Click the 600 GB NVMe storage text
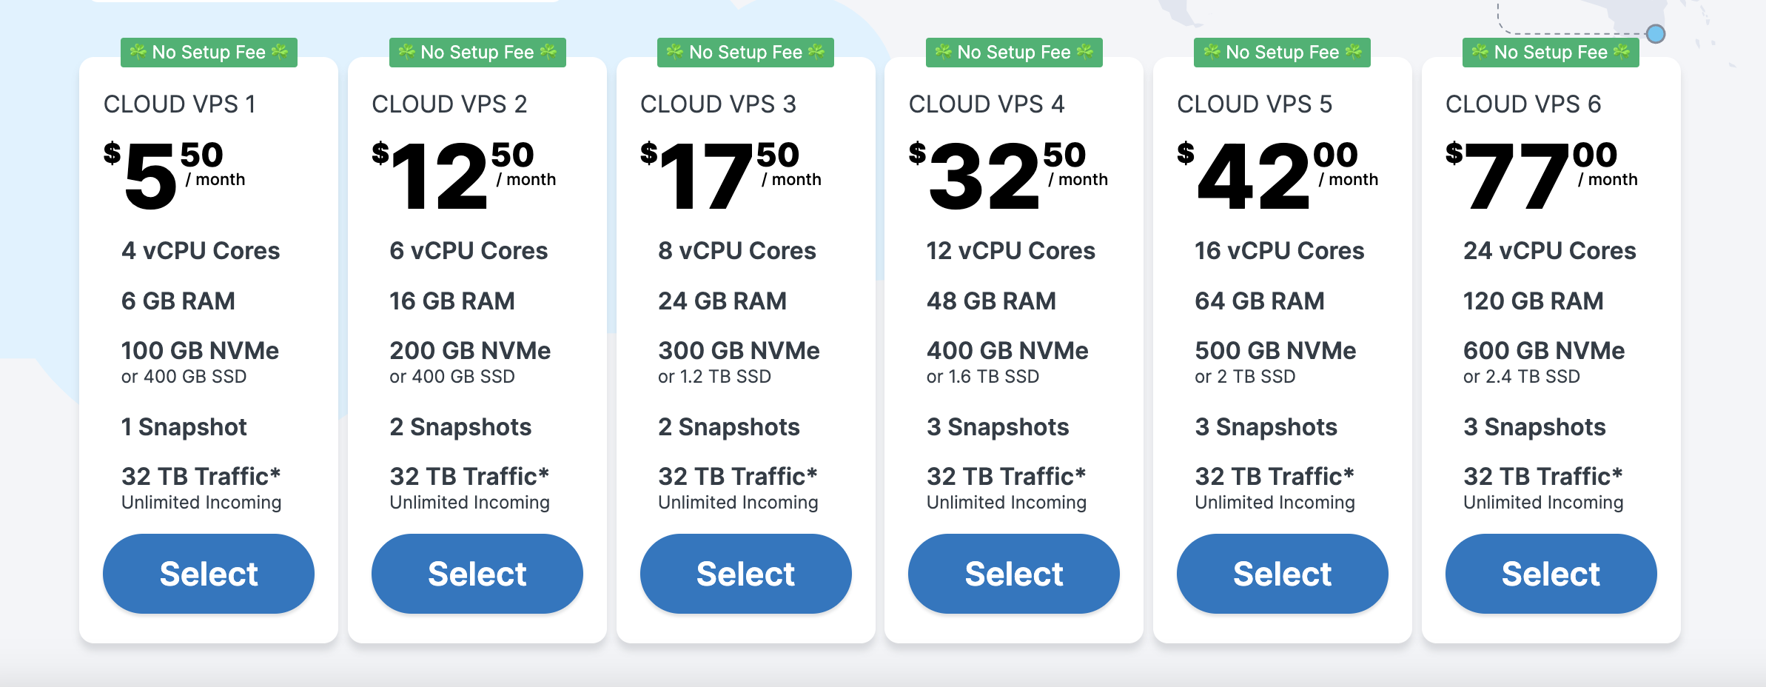Image resolution: width=1766 pixels, height=687 pixels. click(x=1544, y=351)
